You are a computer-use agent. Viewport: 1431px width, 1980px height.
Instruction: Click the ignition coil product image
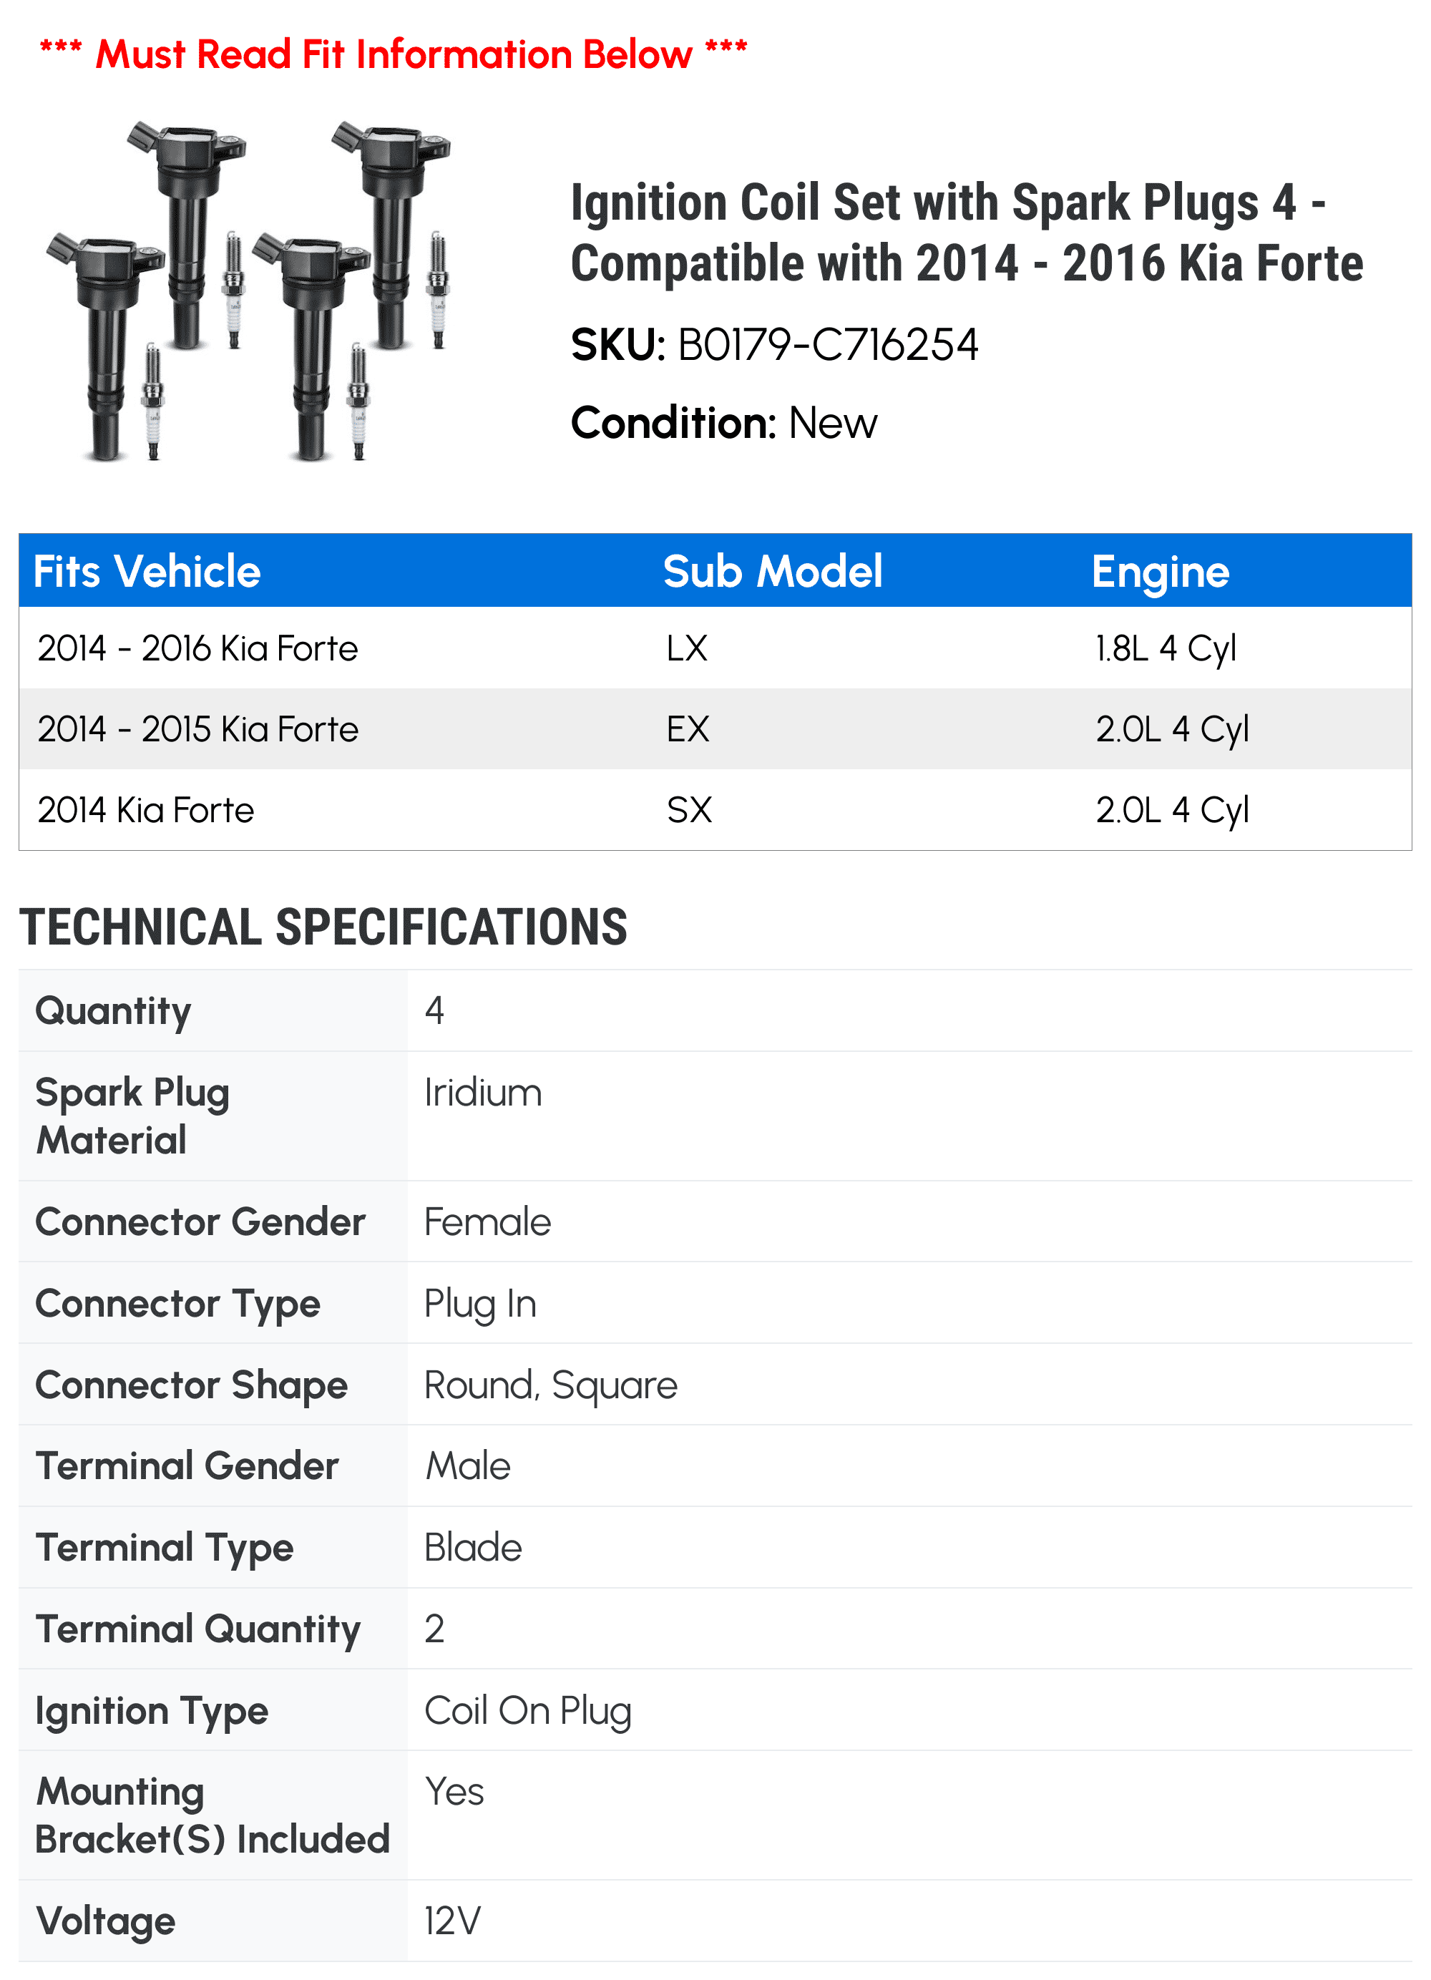(248, 291)
